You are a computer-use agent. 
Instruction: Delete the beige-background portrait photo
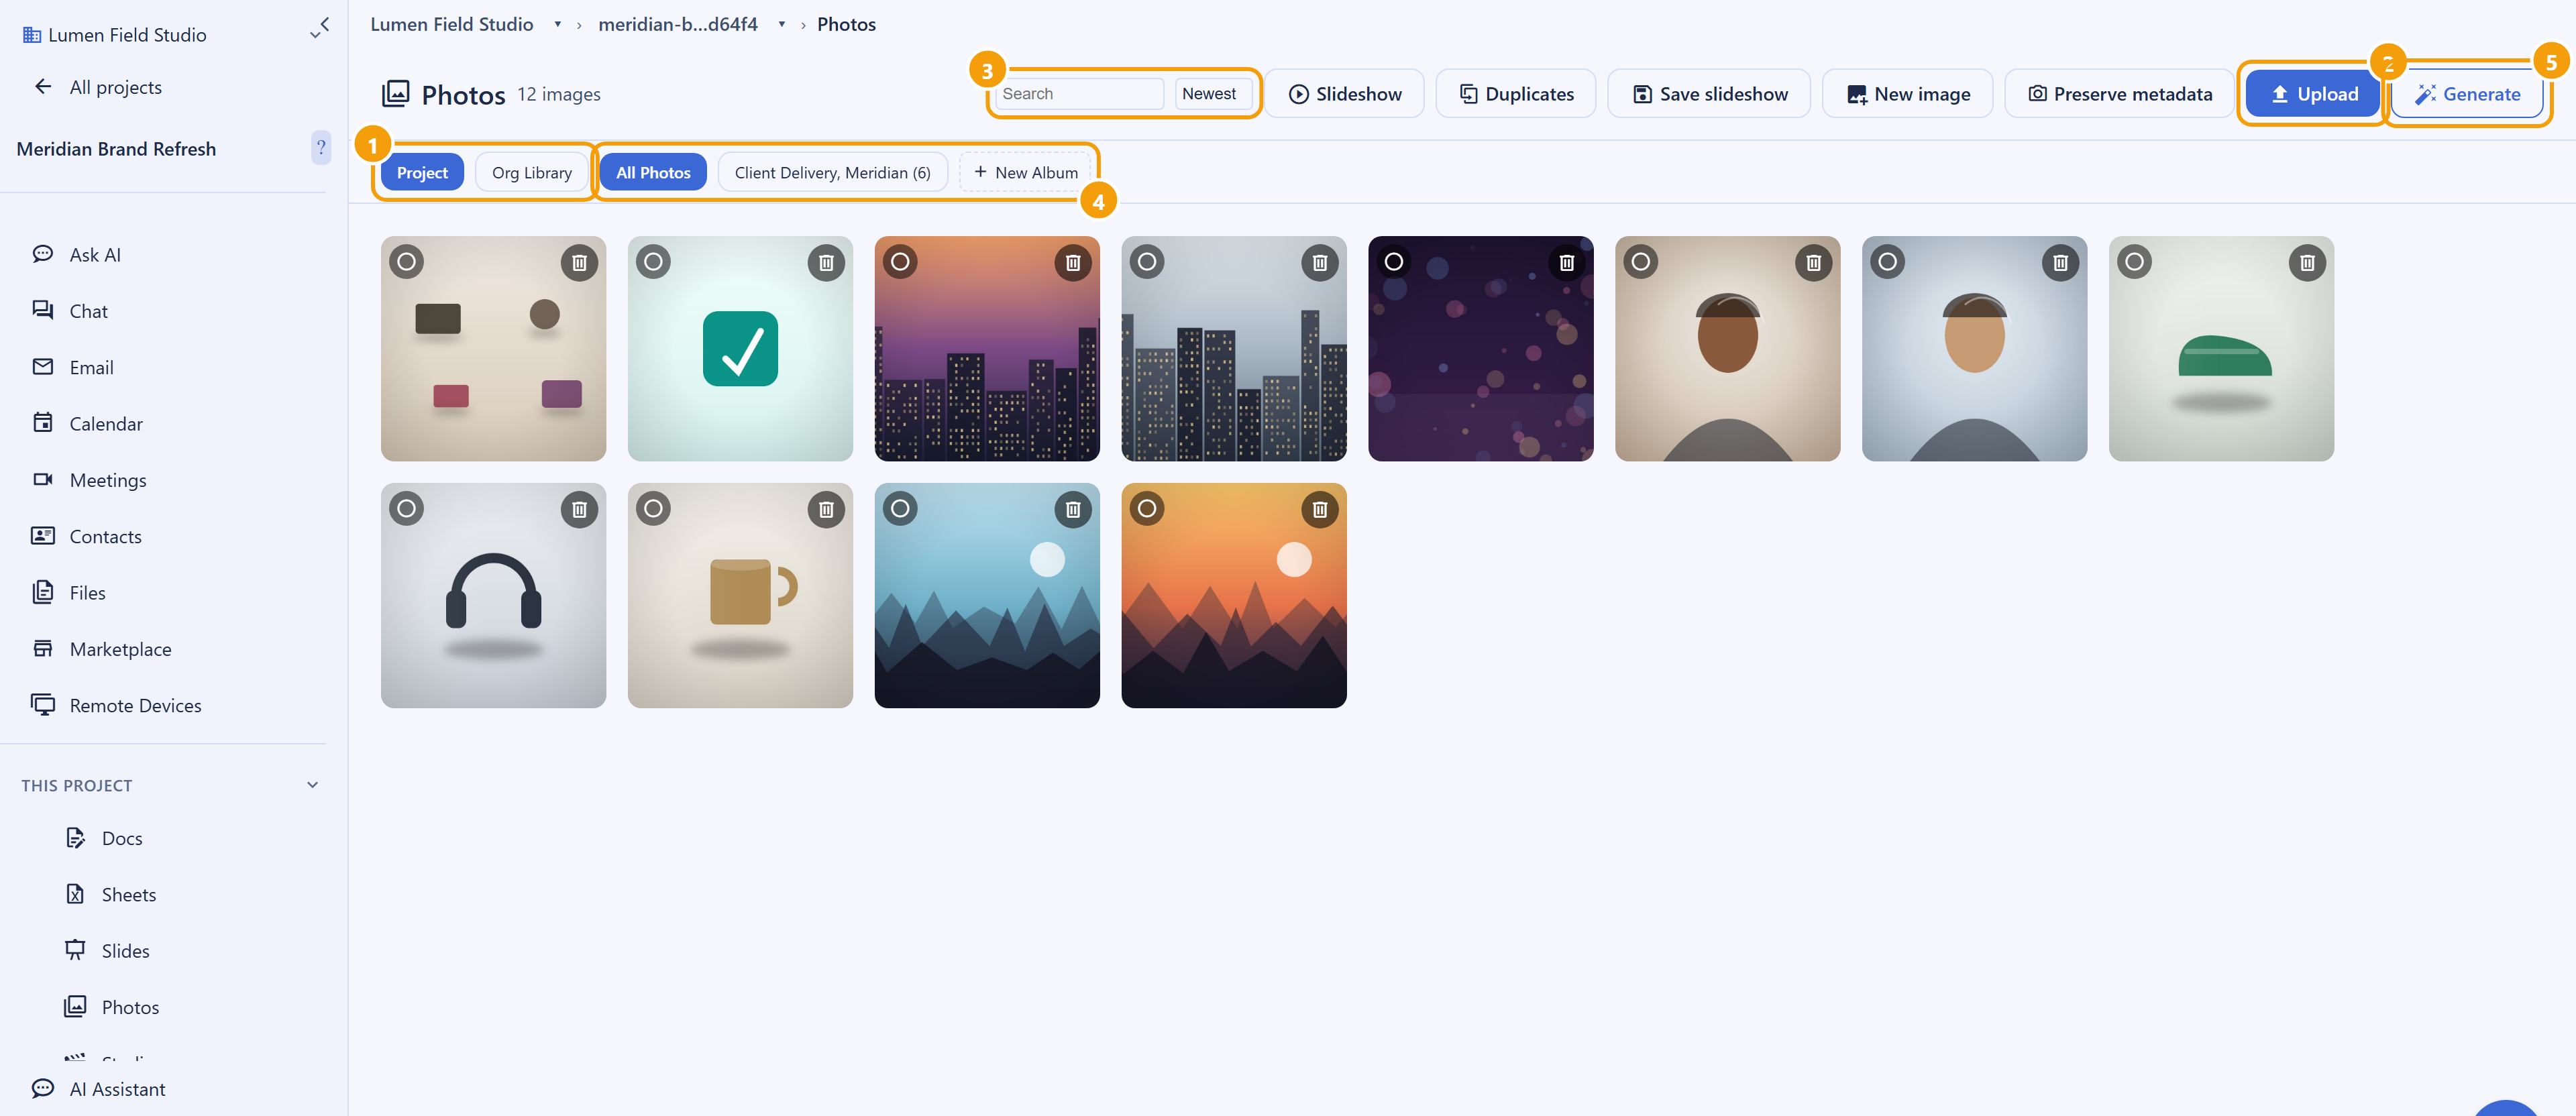point(1814,262)
